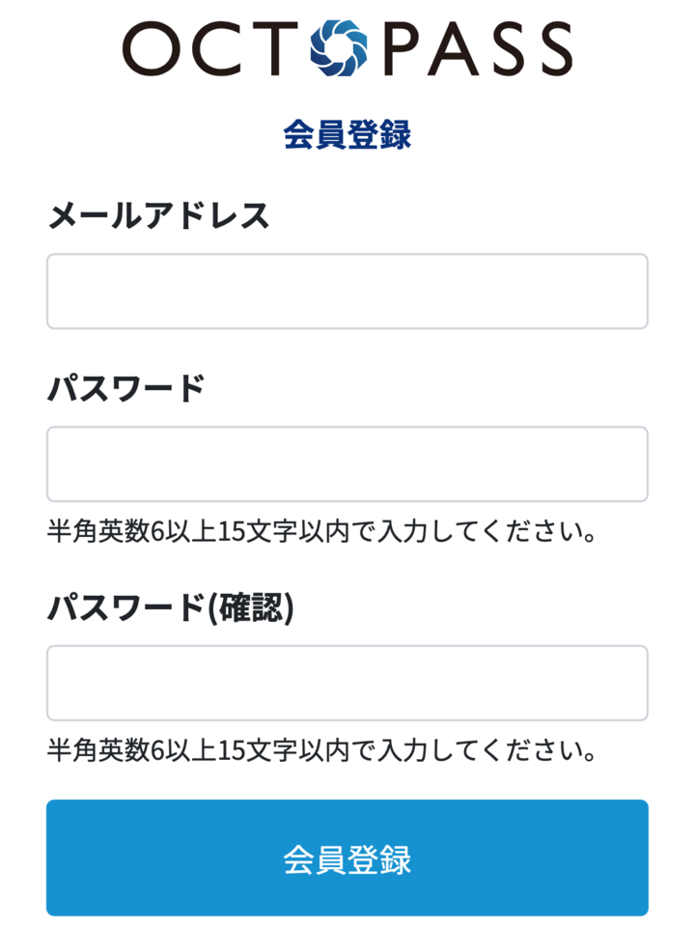Viewport: 695px width, 929px height.
Task: Focus the パスワード input field
Action: [x=347, y=464]
